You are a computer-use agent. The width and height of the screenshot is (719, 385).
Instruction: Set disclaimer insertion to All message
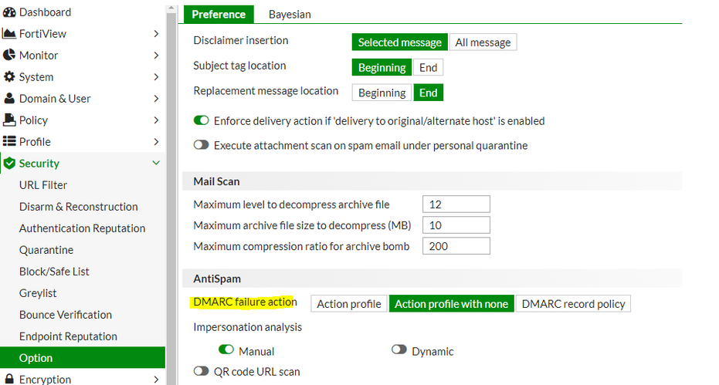click(x=483, y=42)
